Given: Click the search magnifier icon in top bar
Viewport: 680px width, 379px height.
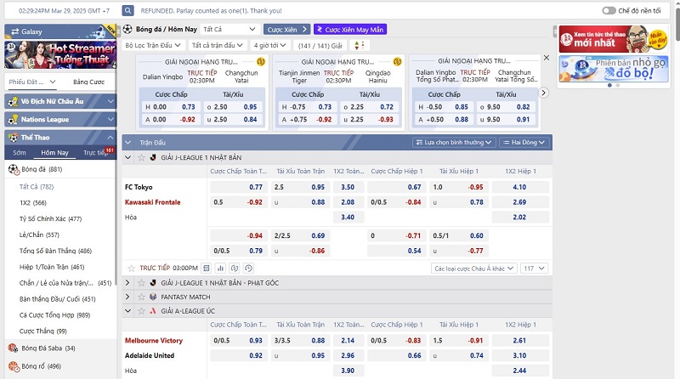Looking at the screenshot, I should [x=127, y=12].
